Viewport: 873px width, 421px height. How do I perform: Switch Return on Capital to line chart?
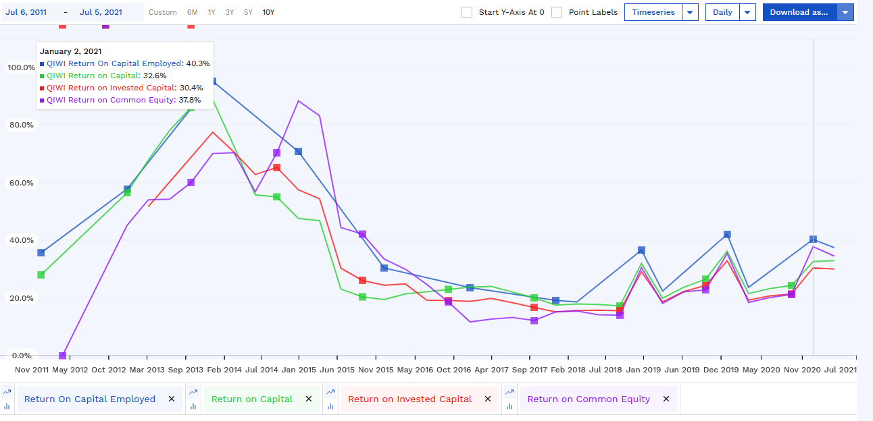[193, 392]
